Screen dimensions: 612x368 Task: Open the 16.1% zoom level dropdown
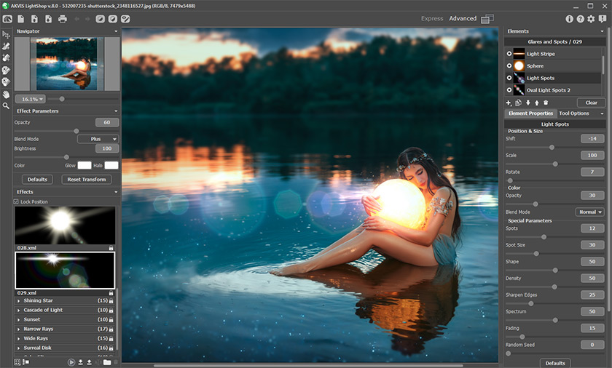point(31,99)
